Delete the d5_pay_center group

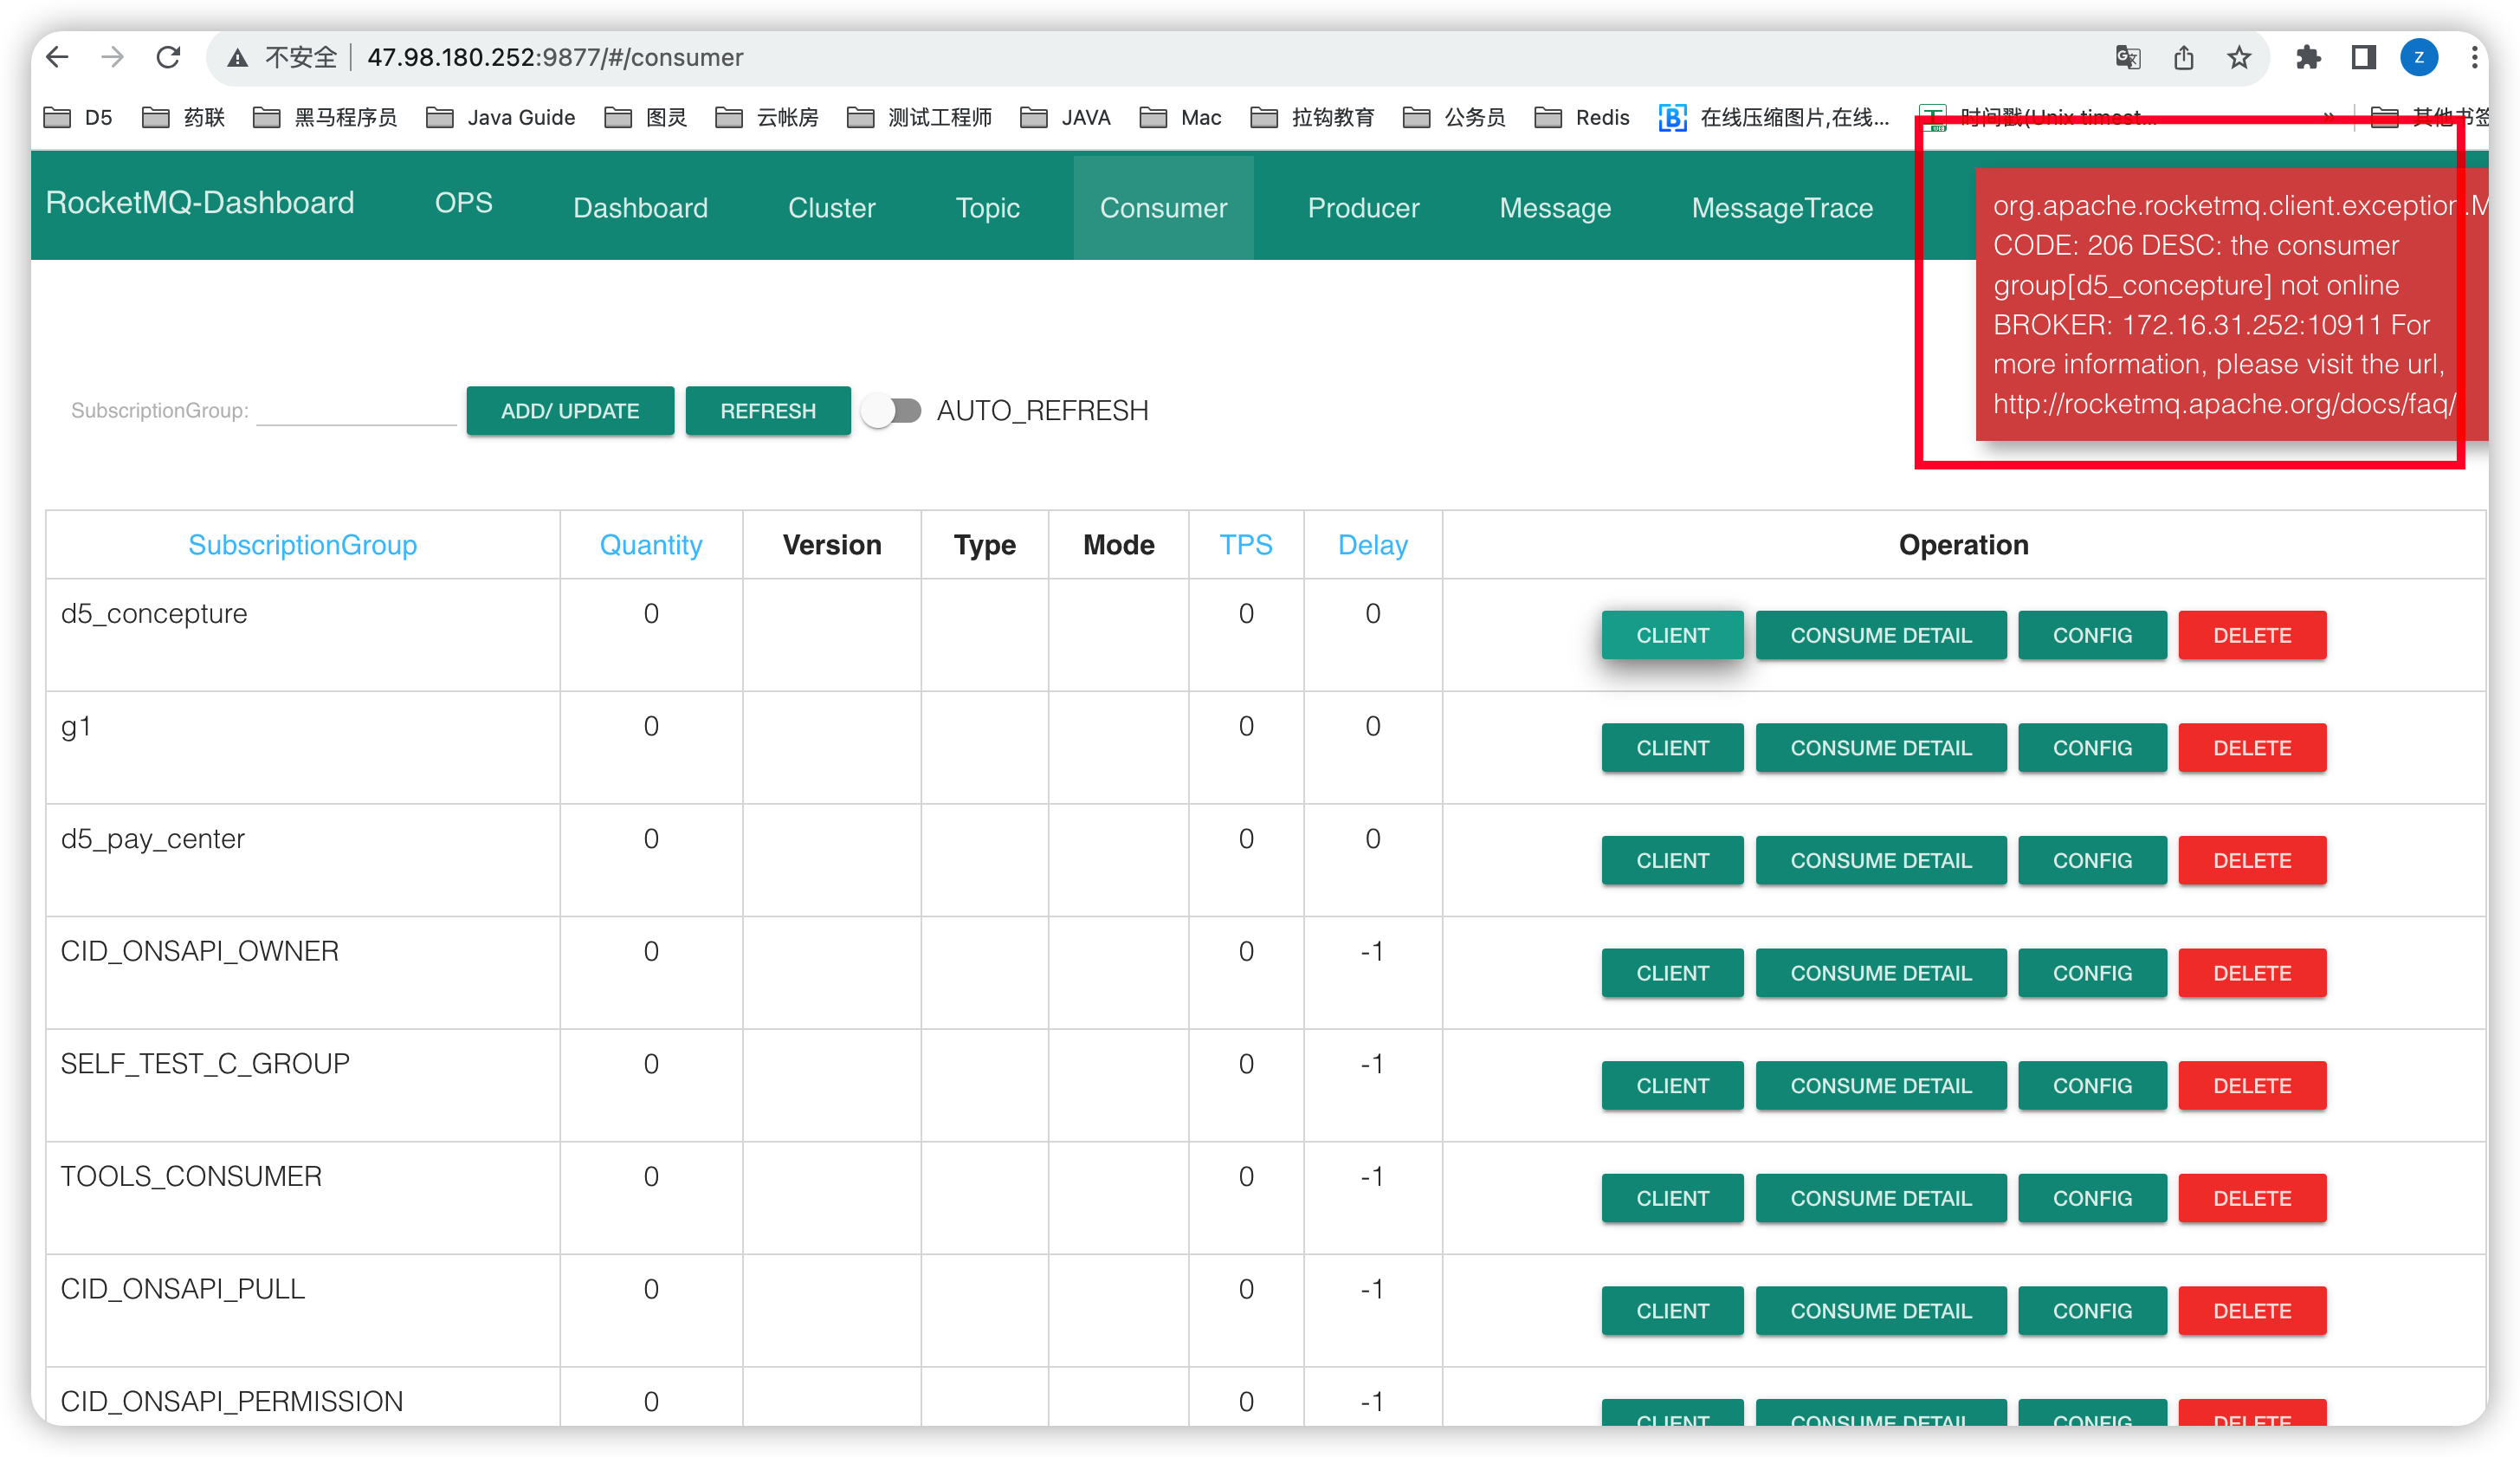click(2252, 860)
